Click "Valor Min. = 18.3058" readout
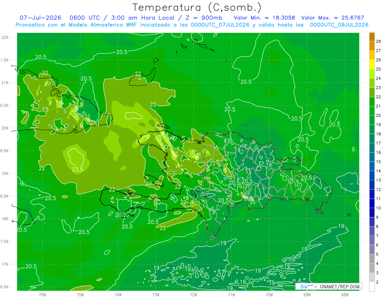 click(264, 18)
